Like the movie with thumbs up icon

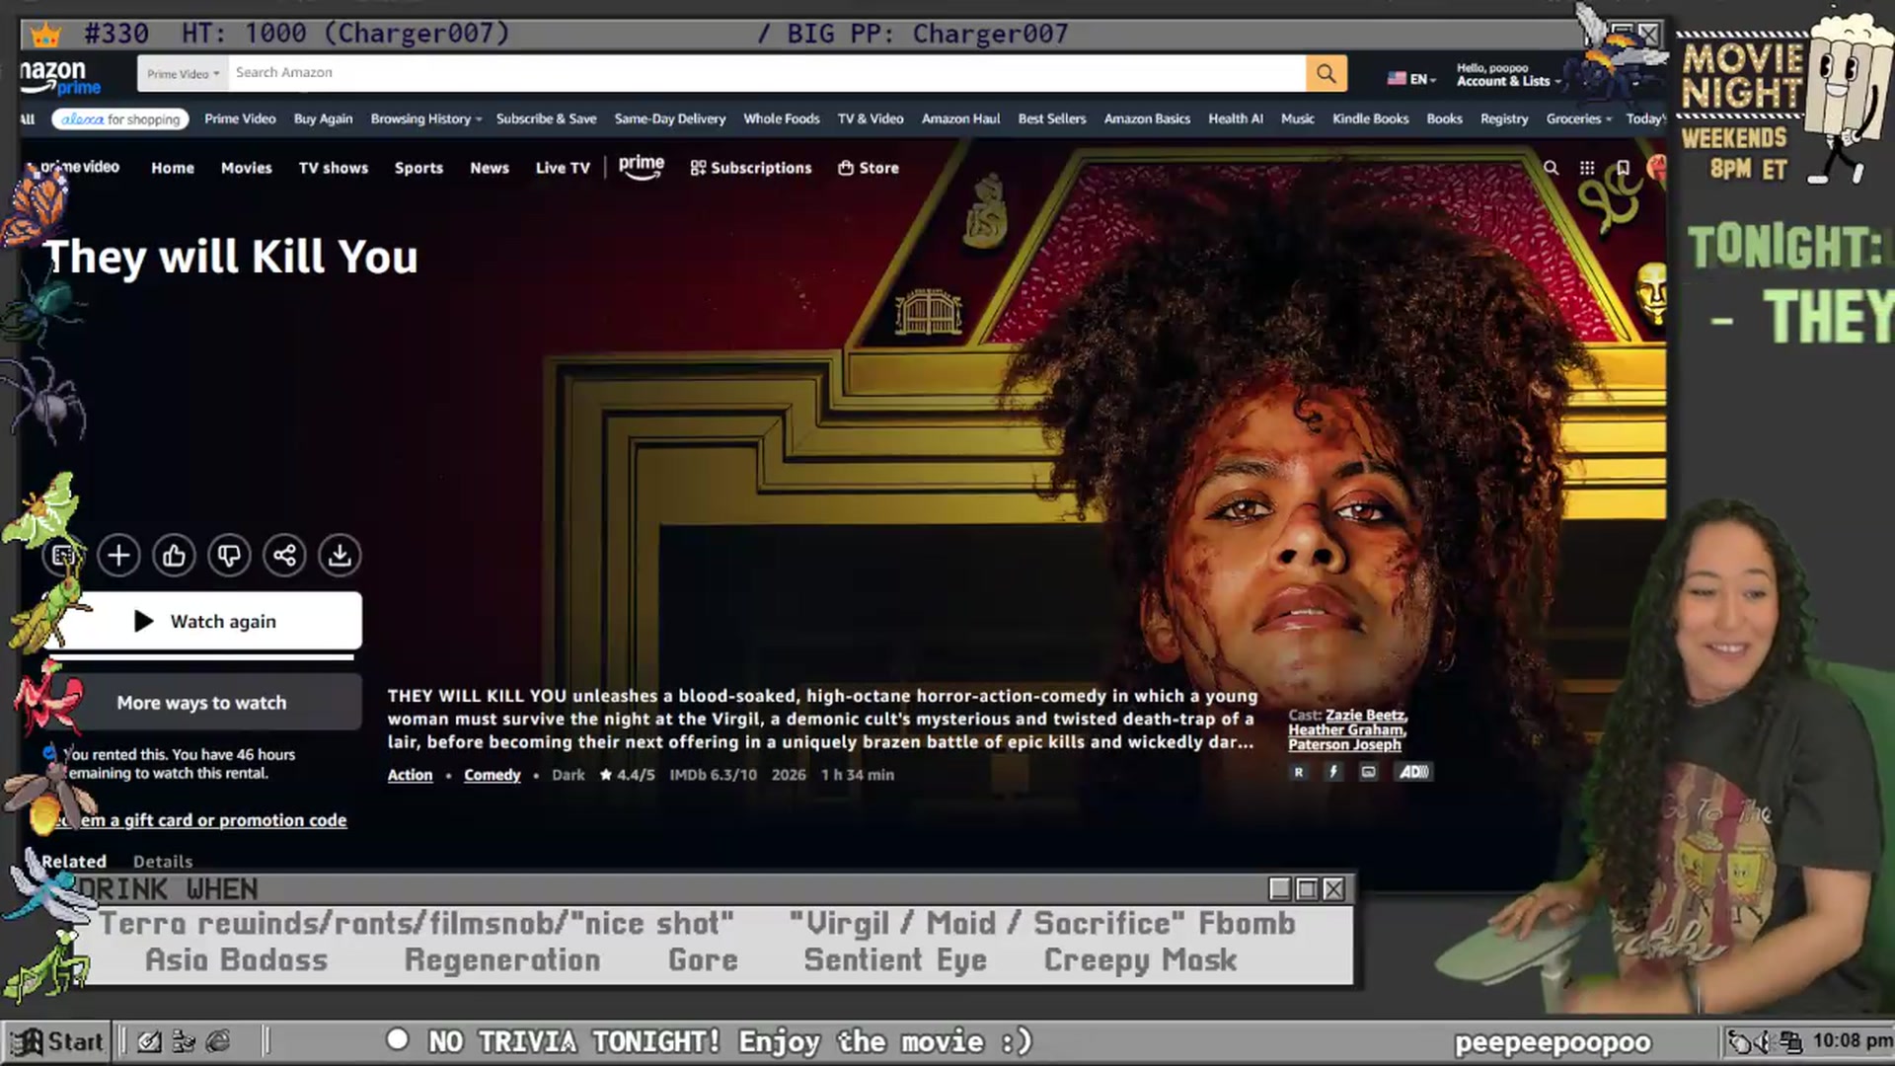tap(174, 555)
